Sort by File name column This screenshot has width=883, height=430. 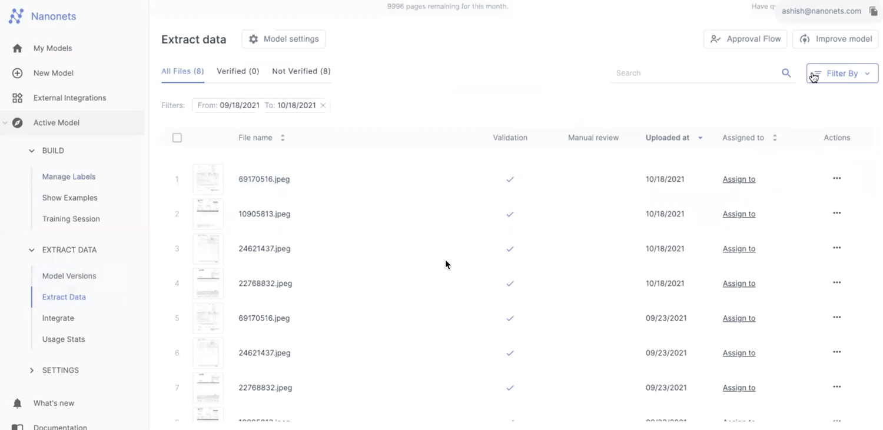[283, 138]
